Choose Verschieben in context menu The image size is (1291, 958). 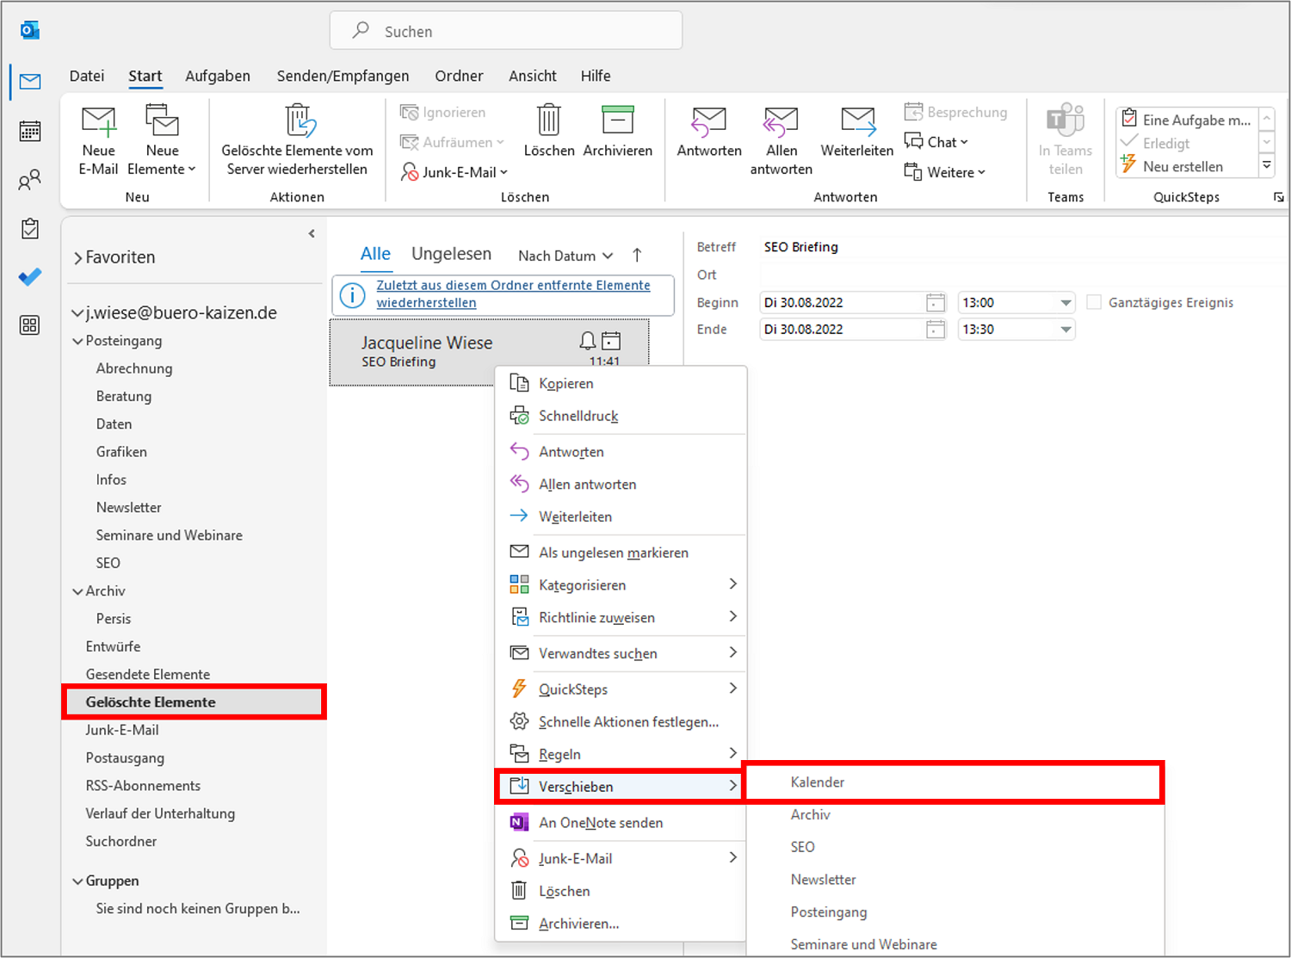tap(621, 786)
